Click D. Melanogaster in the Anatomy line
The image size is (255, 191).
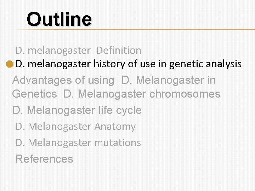53,126
